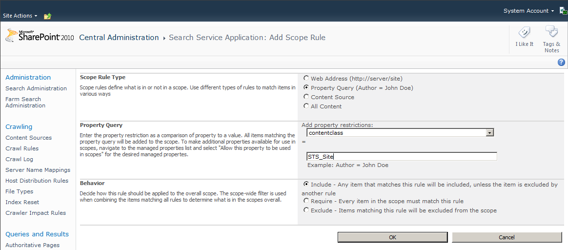Click the I Like It tag icon
Viewport: 568px width, 250px height.
[524, 33]
